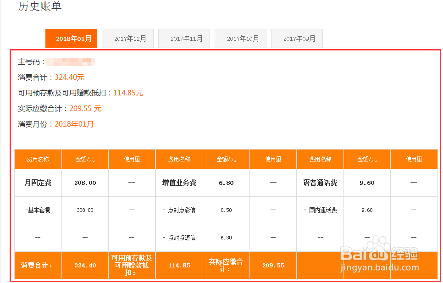Viewport: 443px width, 283px height.
Task: Open the 2017年10月 bill
Action: [x=240, y=39]
